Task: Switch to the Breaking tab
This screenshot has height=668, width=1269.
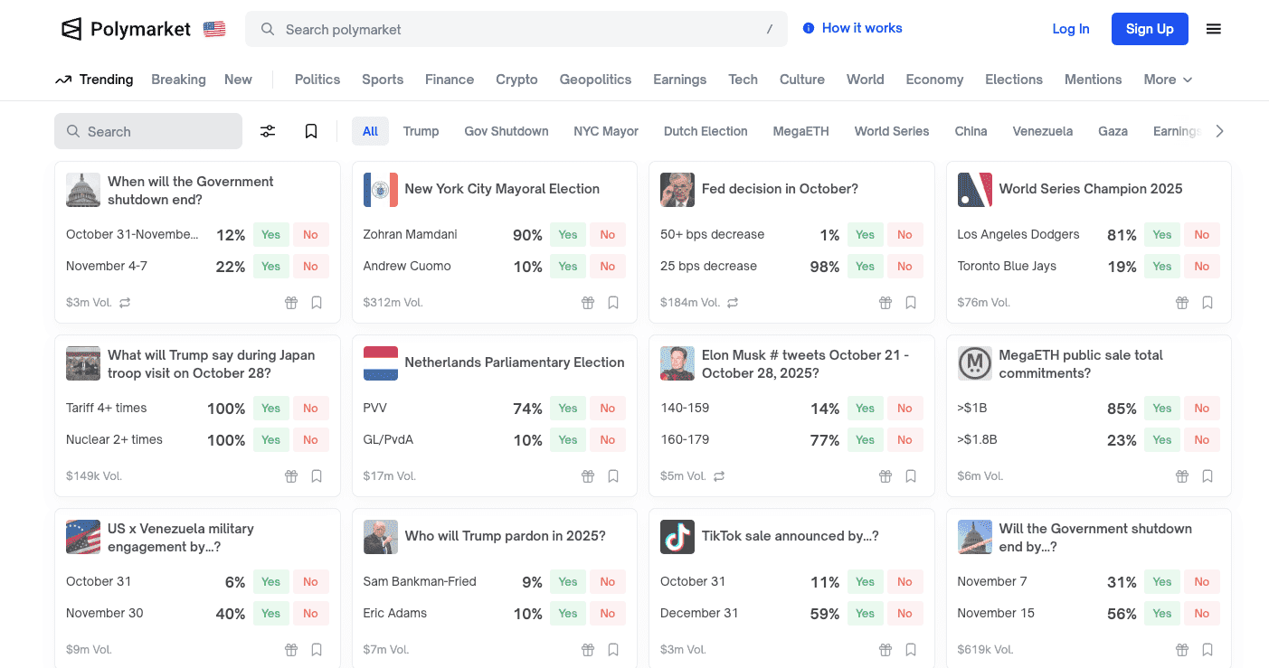Action: [x=178, y=80]
